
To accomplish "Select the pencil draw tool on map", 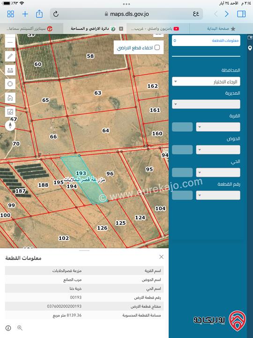I will (x=10, y=56).
